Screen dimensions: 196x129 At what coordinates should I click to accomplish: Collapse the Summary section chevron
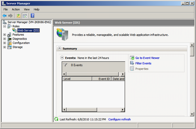(60, 48)
